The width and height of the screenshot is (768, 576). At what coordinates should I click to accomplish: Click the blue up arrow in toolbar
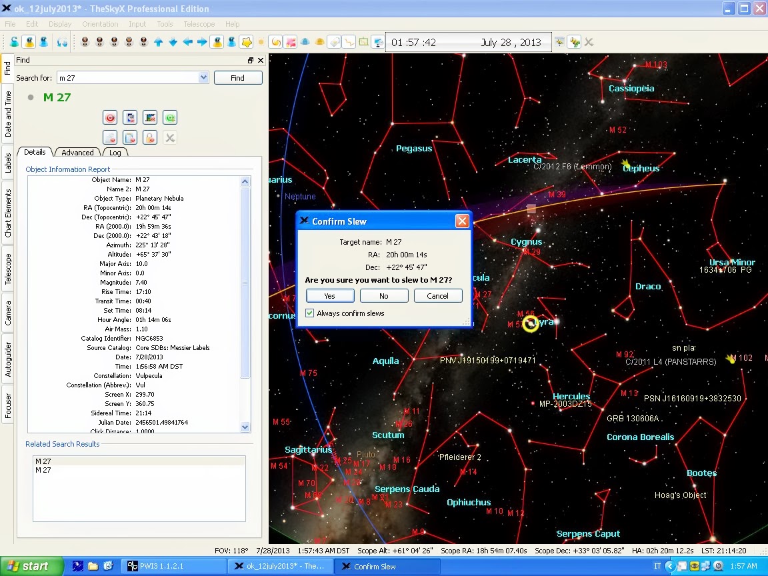pos(158,42)
